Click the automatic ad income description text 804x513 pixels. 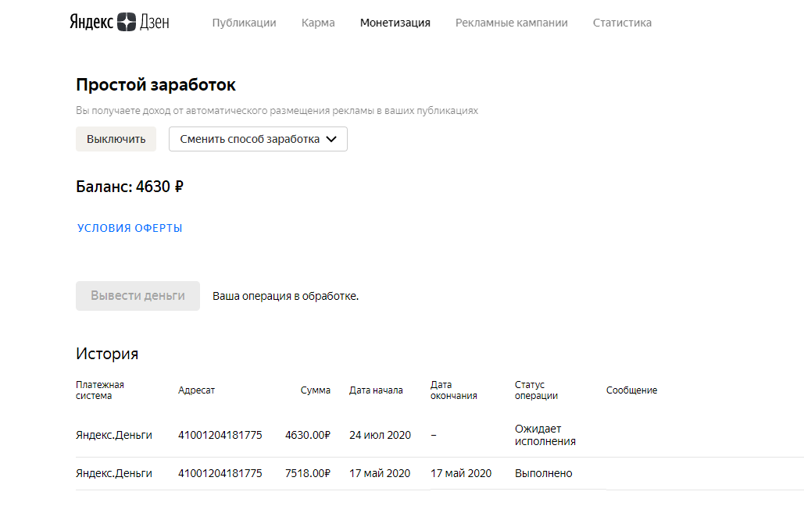[x=277, y=111]
